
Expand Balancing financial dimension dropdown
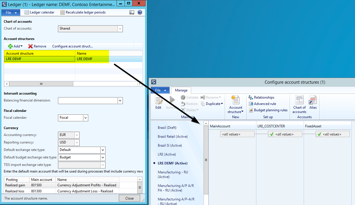coord(120,101)
